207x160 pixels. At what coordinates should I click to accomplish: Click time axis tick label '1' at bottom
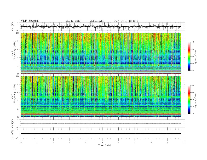point(37,142)
